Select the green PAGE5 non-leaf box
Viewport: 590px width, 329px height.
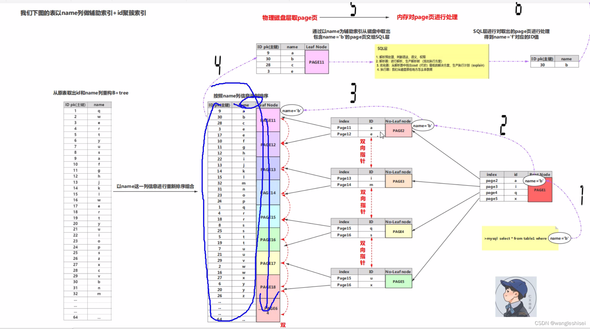tap(398, 281)
